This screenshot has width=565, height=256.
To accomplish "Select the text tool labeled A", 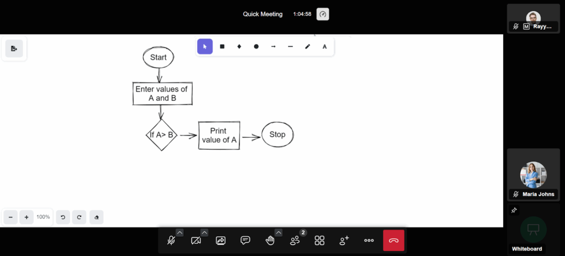I will pyautogui.click(x=324, y=47).
